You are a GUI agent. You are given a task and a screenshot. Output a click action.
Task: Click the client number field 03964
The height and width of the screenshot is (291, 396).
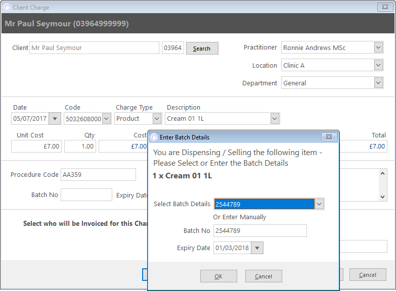pyautogui.click(x=173, y=47)
